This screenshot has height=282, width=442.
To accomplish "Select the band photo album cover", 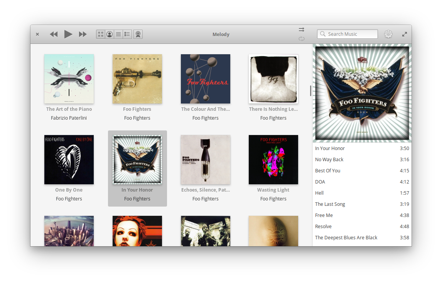I will pyautogui.click(x=206, y=231).
